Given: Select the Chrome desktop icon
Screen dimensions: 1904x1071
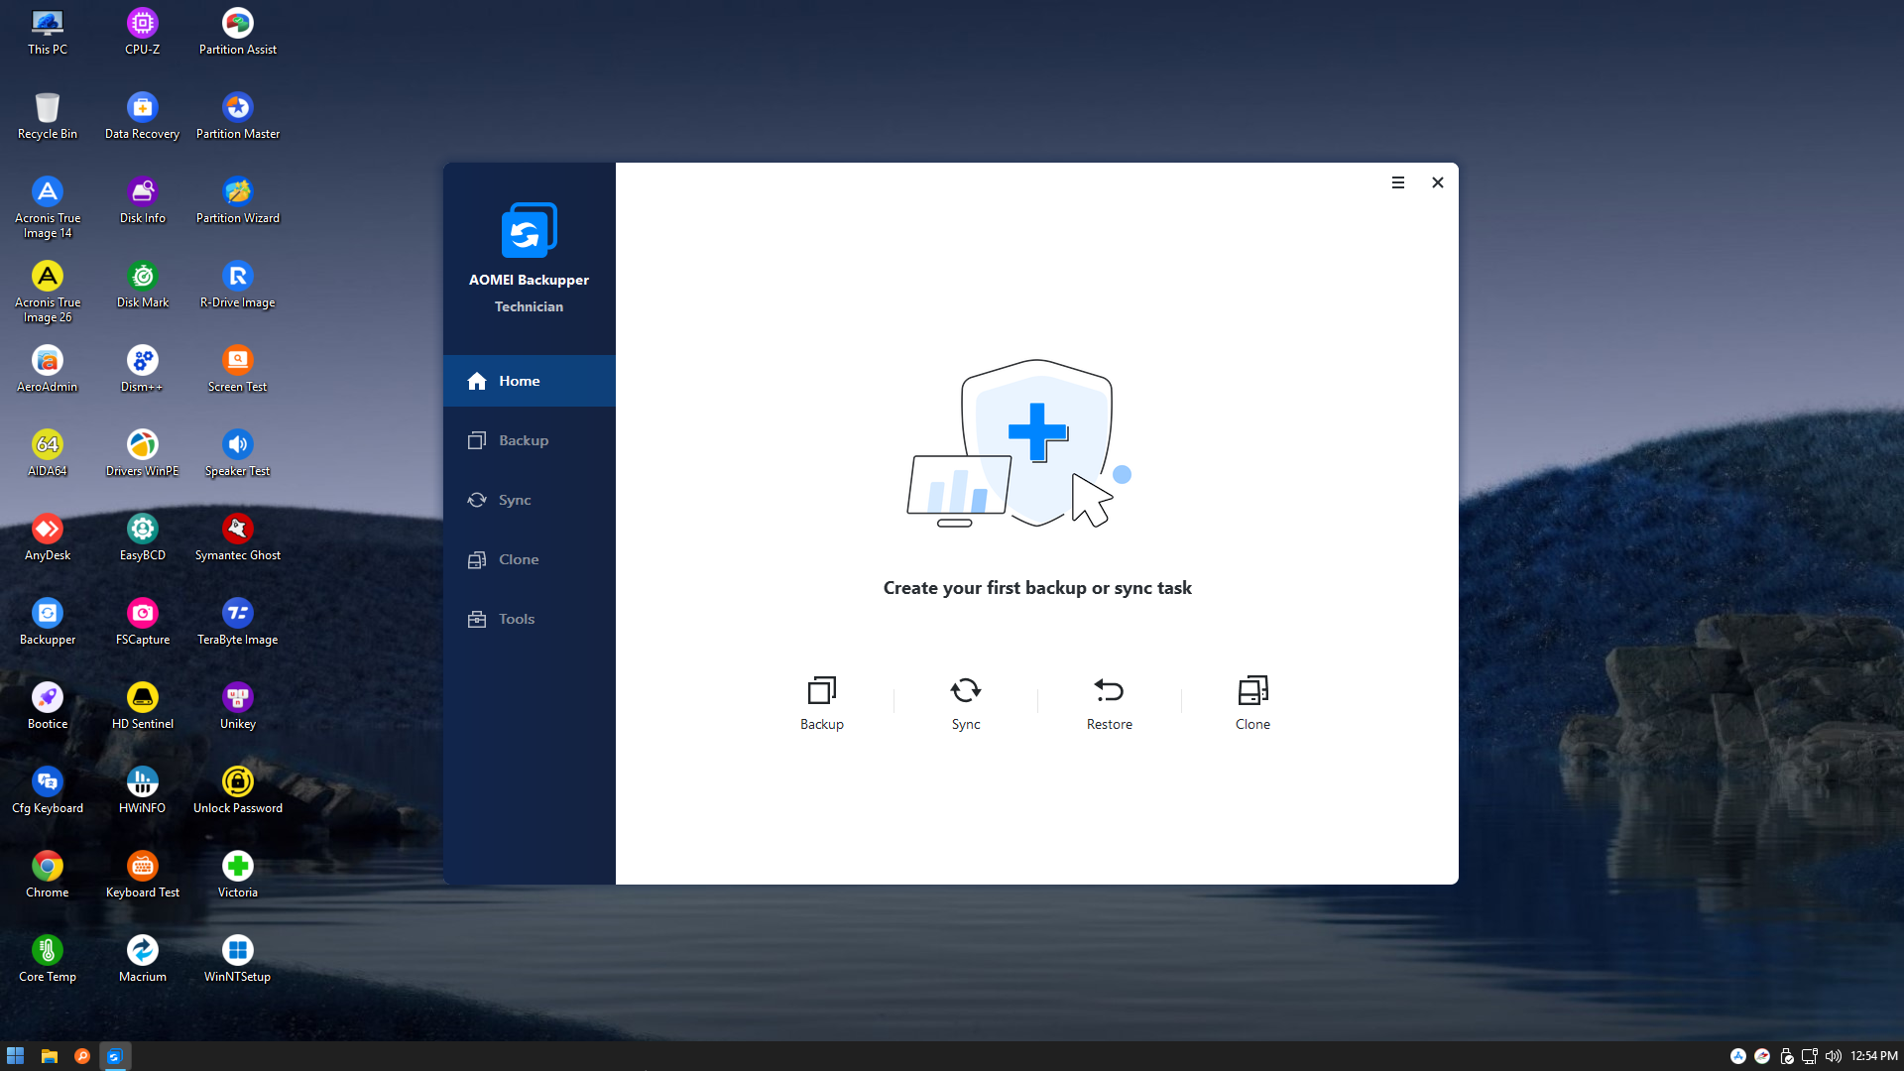Looking at the screenshot, I should pos(48,875).
